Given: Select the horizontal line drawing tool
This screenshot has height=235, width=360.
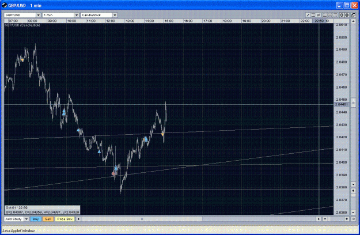Looking at the screenshot, I should [x=313, y=15].
